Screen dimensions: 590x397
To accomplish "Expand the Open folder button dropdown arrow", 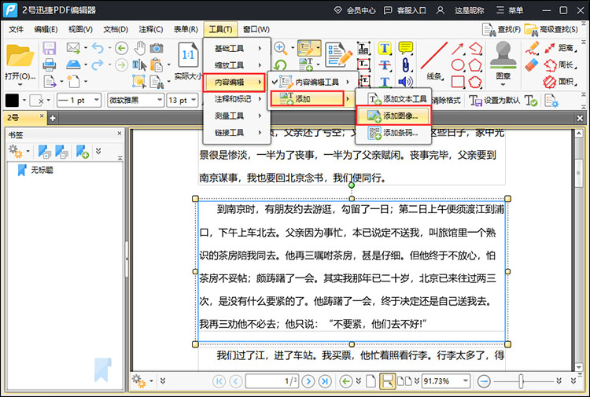I will click(20, 84).
